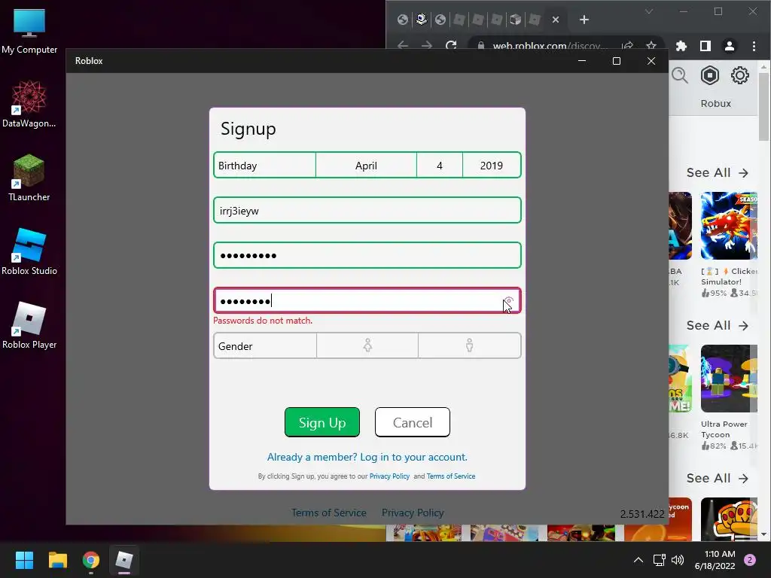Open Roblox website settings gear
This screenshot has height=578, width=771.
pos(739,76)
